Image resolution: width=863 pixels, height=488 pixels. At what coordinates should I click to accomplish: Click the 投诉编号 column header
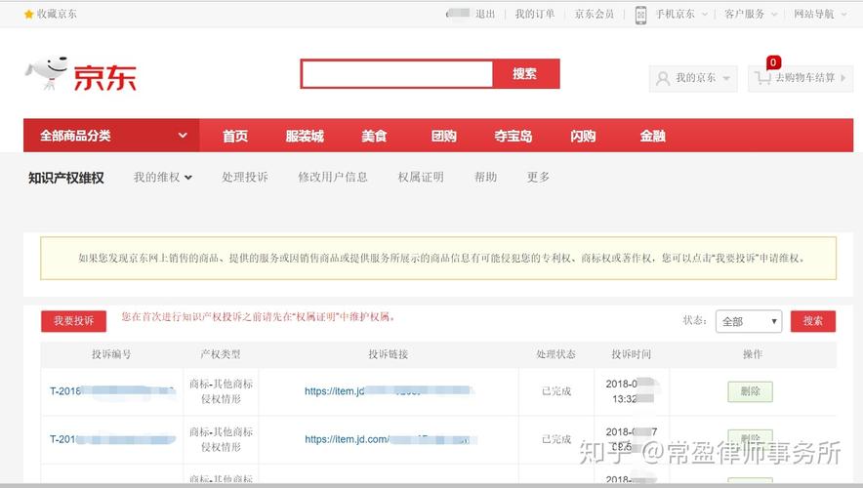(x=111, y=354)
